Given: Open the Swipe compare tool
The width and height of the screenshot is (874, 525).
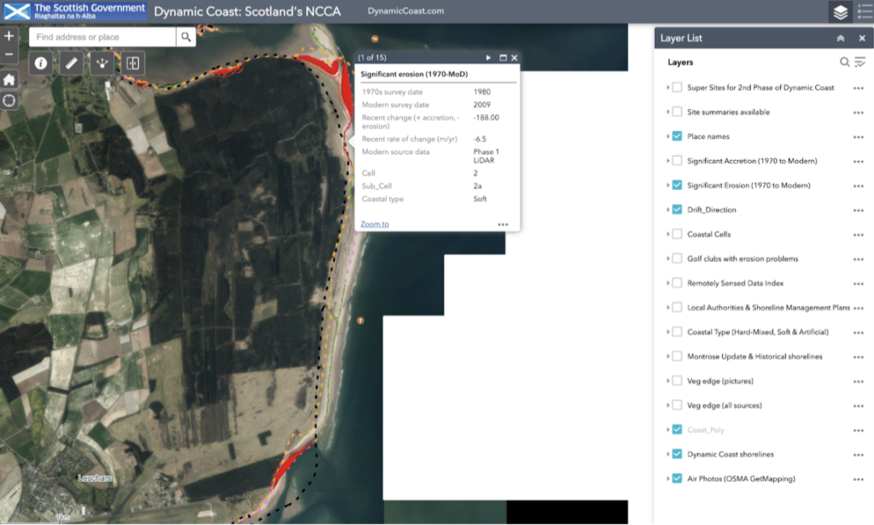Looking at the screenshot, I should 132,63.
